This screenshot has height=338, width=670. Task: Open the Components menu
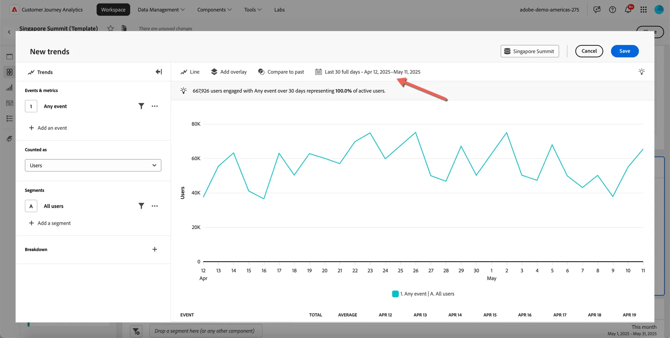coord(214,10)
